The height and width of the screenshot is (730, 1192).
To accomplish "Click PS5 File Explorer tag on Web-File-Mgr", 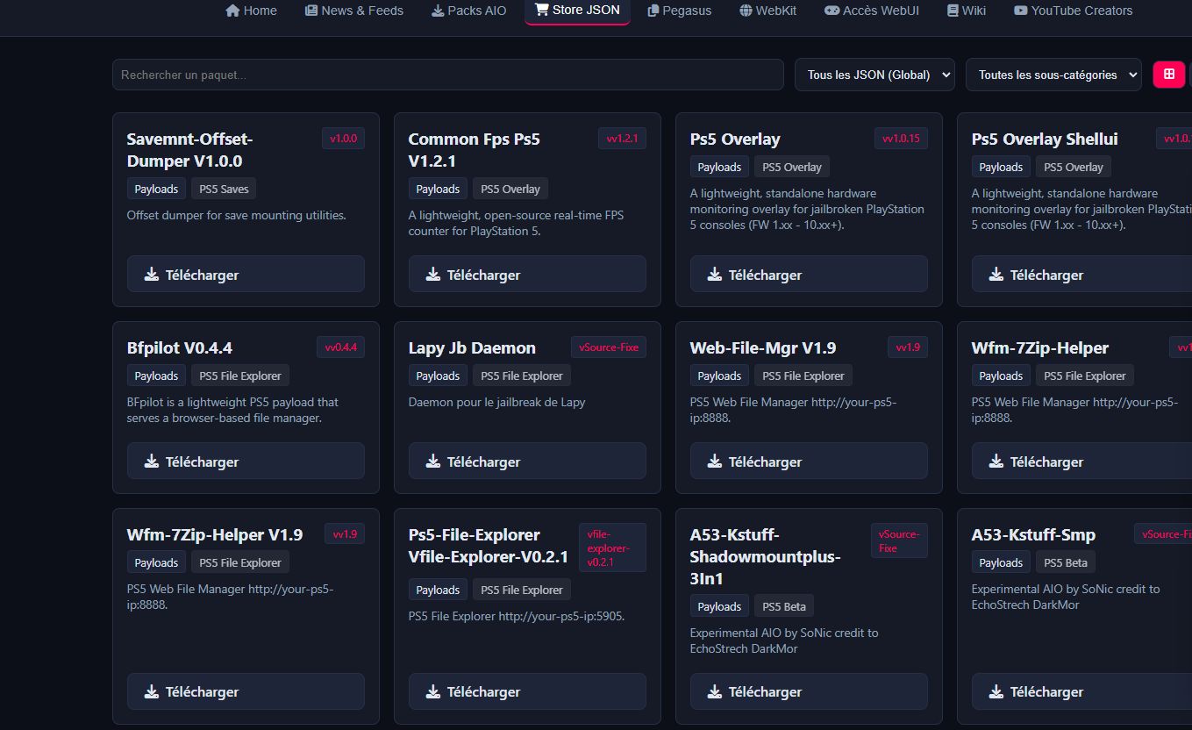I will (x=803, y=376).
